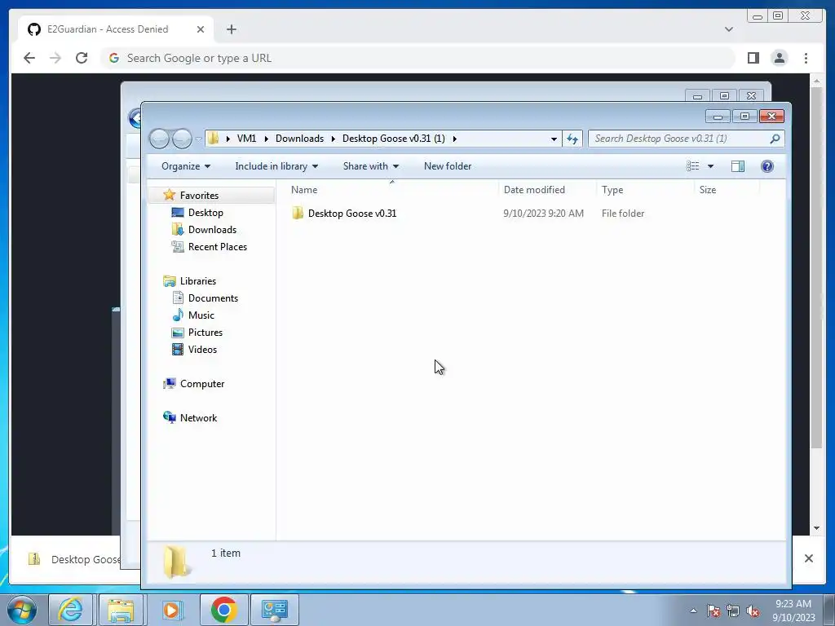Open Explorer help icon

click(x=767, y=166)
